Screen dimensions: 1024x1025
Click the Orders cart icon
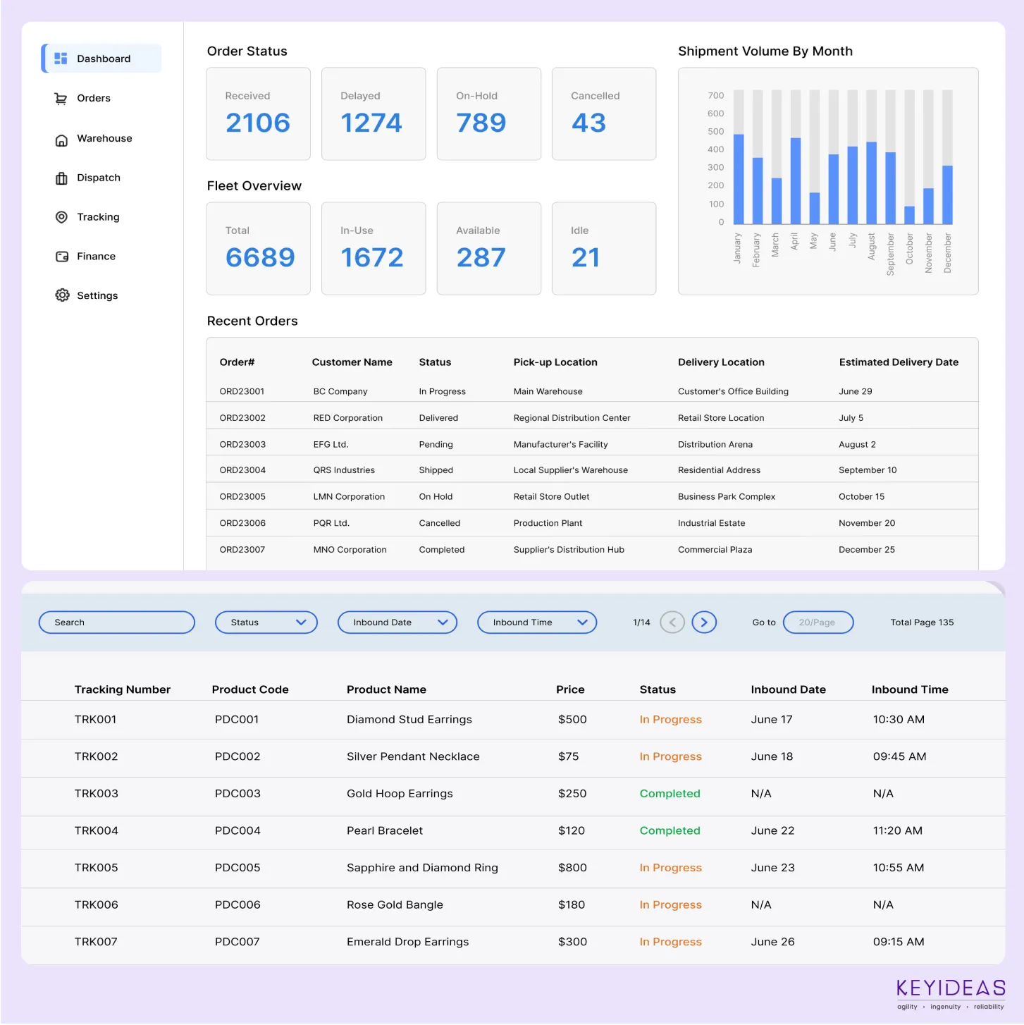(61, 99)
